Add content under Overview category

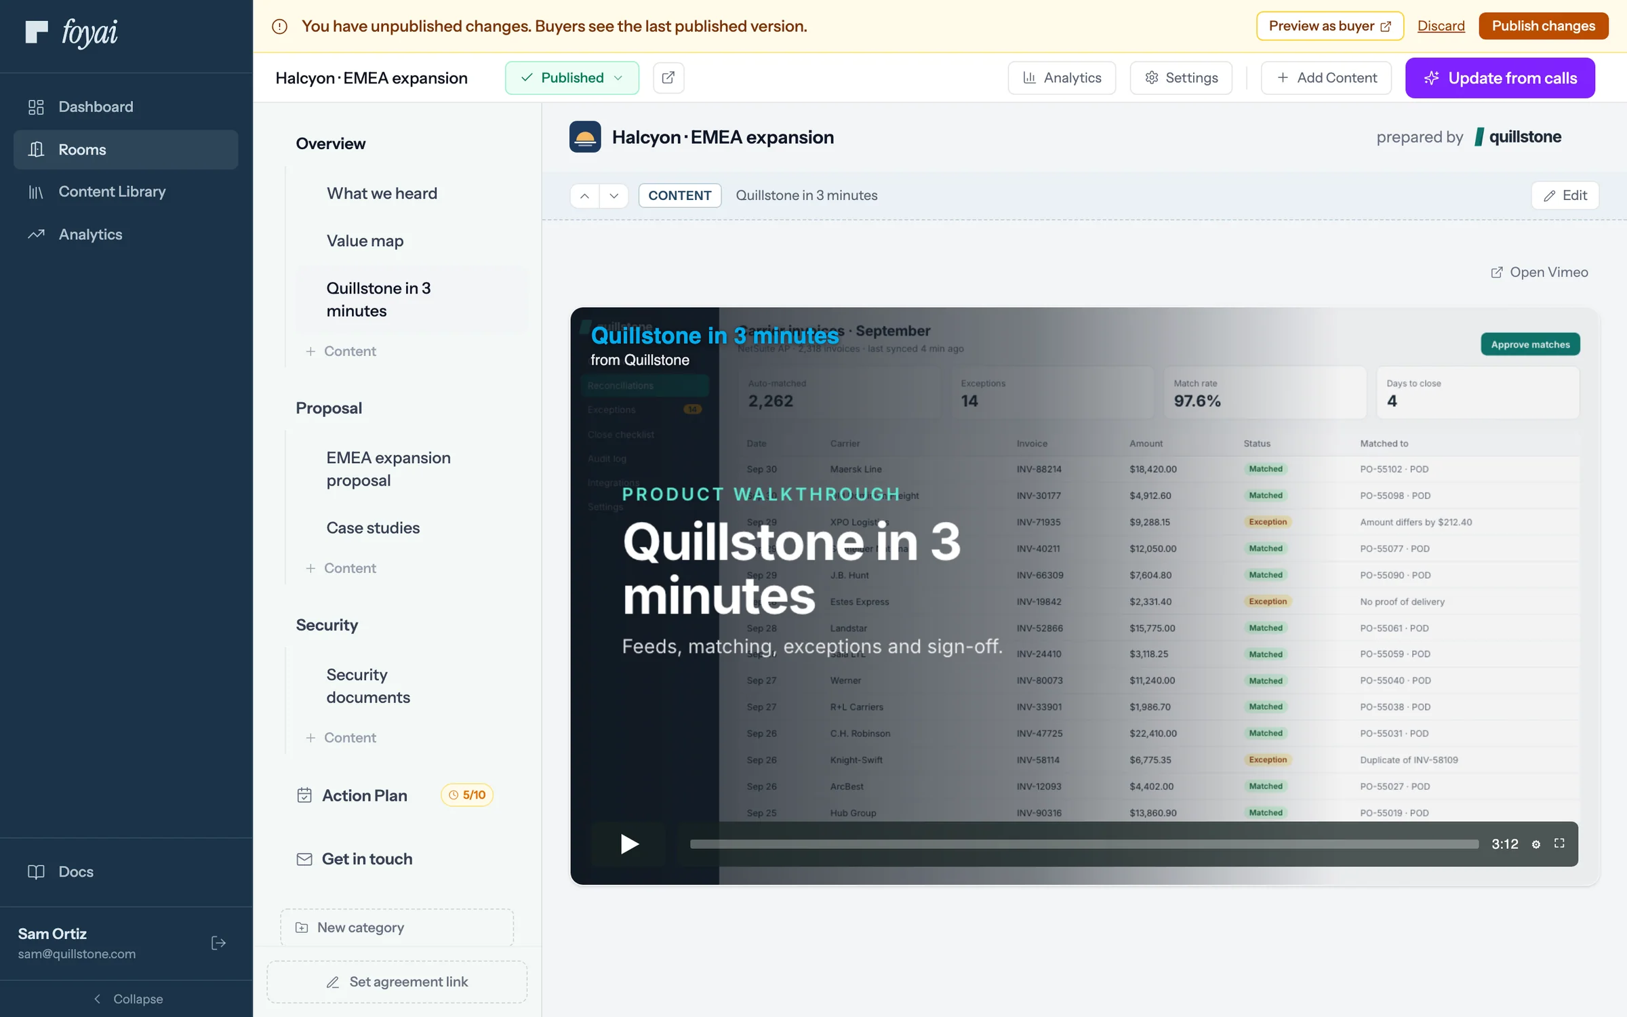point(341,351)
